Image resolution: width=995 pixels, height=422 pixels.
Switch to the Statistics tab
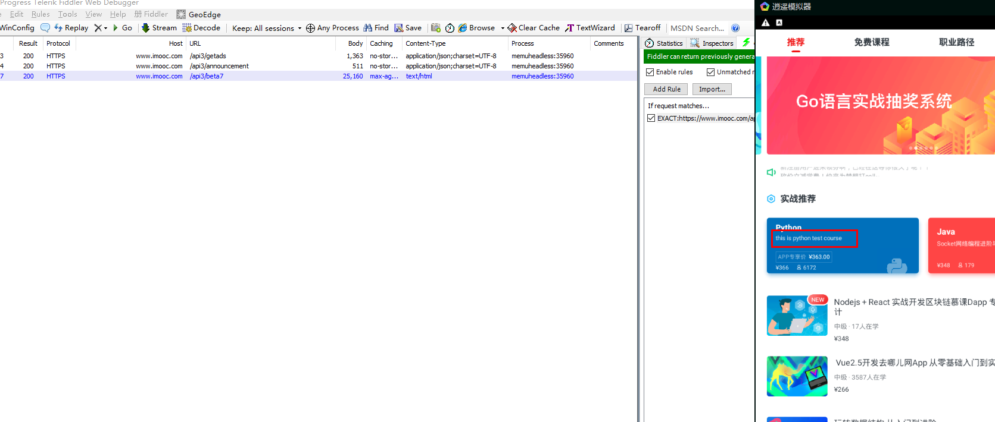[x=664, y=43]
